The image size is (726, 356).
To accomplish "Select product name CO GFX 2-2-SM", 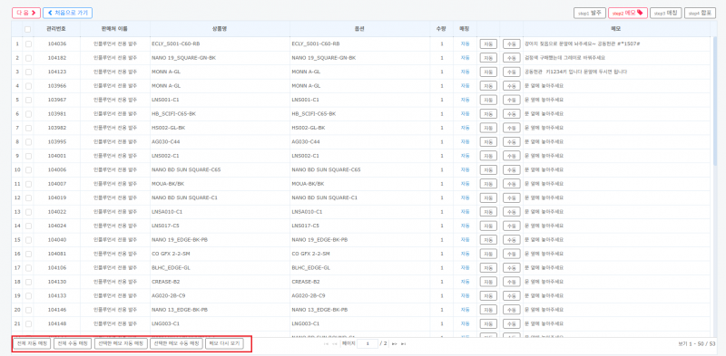I will [171, 254].
